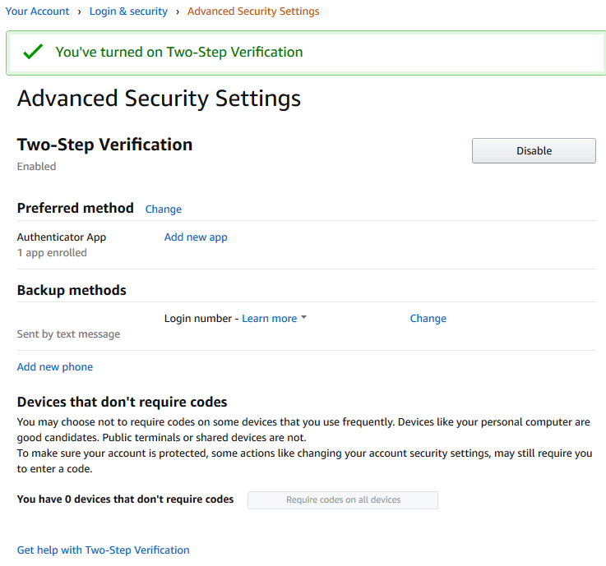Get help with Two-Step Verification
Viewport: 606px width, 566px height.
tap(103, 550)
